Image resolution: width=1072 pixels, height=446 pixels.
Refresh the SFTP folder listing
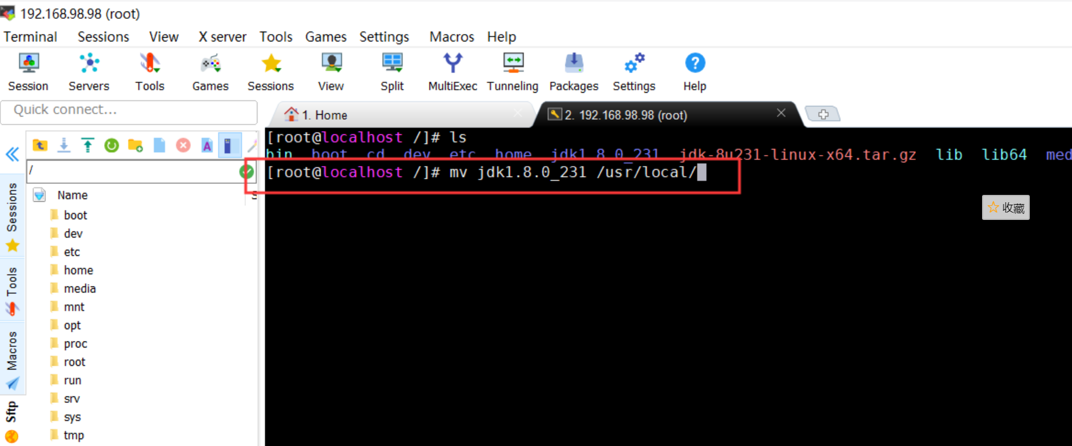tap(111, 145)
